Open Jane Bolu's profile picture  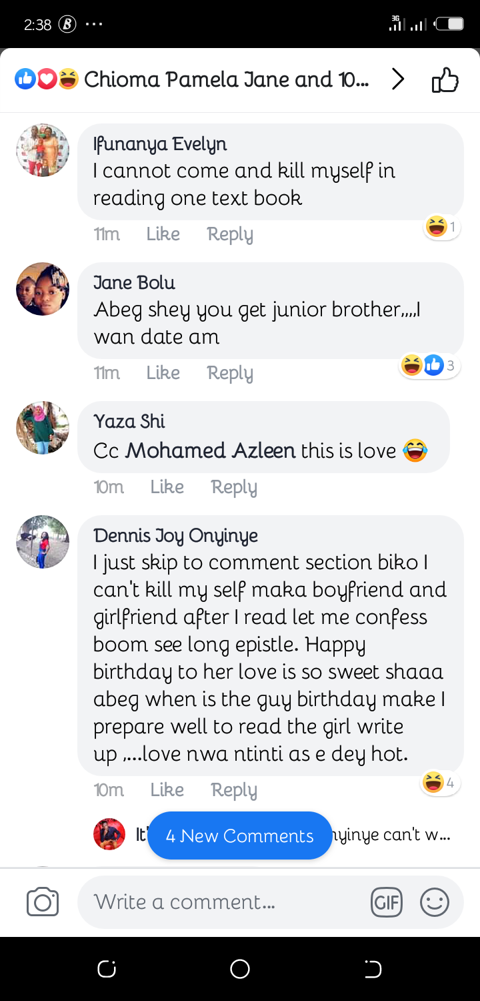(43, 289)
